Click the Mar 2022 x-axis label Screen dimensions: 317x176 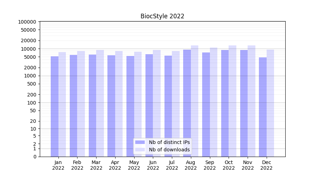[x=96, y=165]
